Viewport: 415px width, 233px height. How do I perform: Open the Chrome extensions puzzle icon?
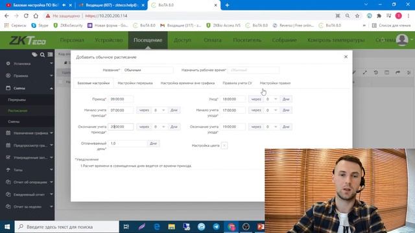(x=379, y=16)
